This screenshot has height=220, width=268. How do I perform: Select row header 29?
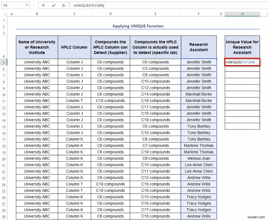pyautogui.click(x=3, y=216)
